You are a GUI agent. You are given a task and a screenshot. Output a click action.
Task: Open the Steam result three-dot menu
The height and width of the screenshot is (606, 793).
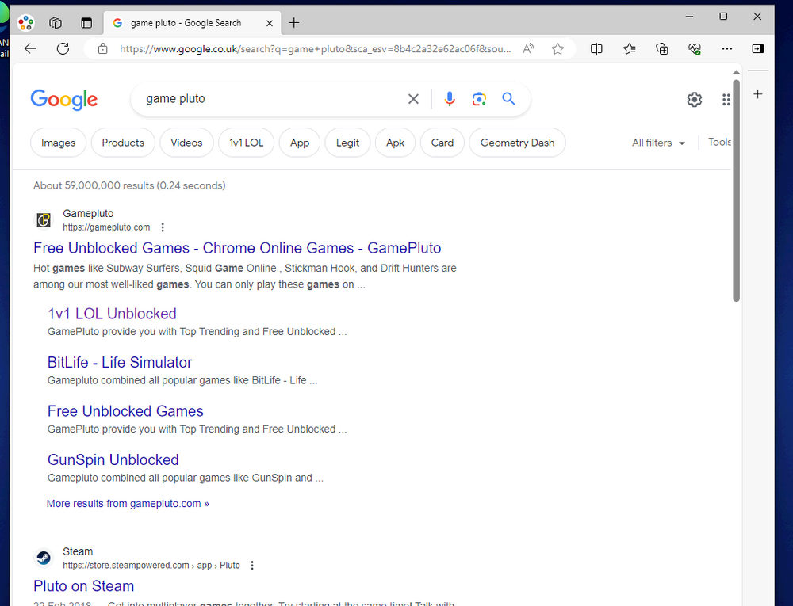(x=252, y=565)
